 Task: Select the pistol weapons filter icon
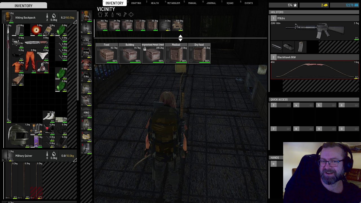point(118,15)
